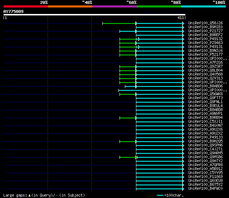Open hit UniRef100_B8ABD6

pyautogui.click(x=205, y=86)
